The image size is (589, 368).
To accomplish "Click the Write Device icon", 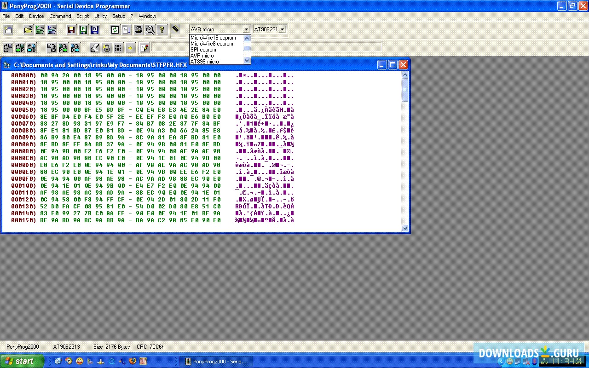I will [x=52, y=47].
